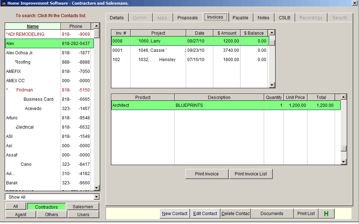Click the invoice list scroll-down arrow

[272, 85]
